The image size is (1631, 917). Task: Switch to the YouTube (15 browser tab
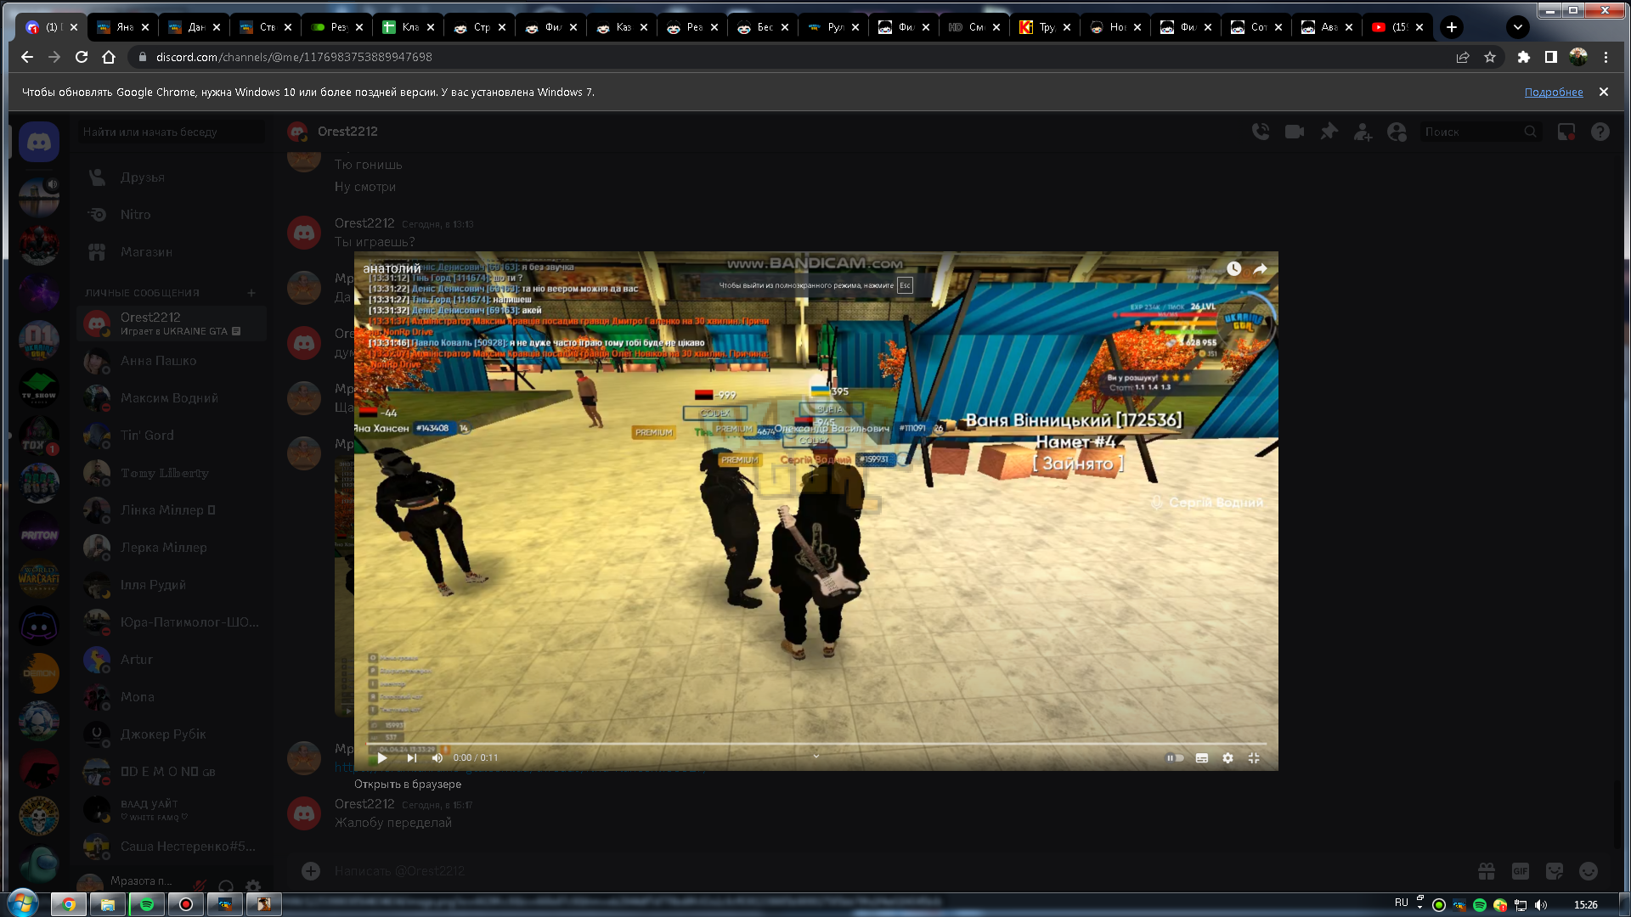(x=1397, y=27)
